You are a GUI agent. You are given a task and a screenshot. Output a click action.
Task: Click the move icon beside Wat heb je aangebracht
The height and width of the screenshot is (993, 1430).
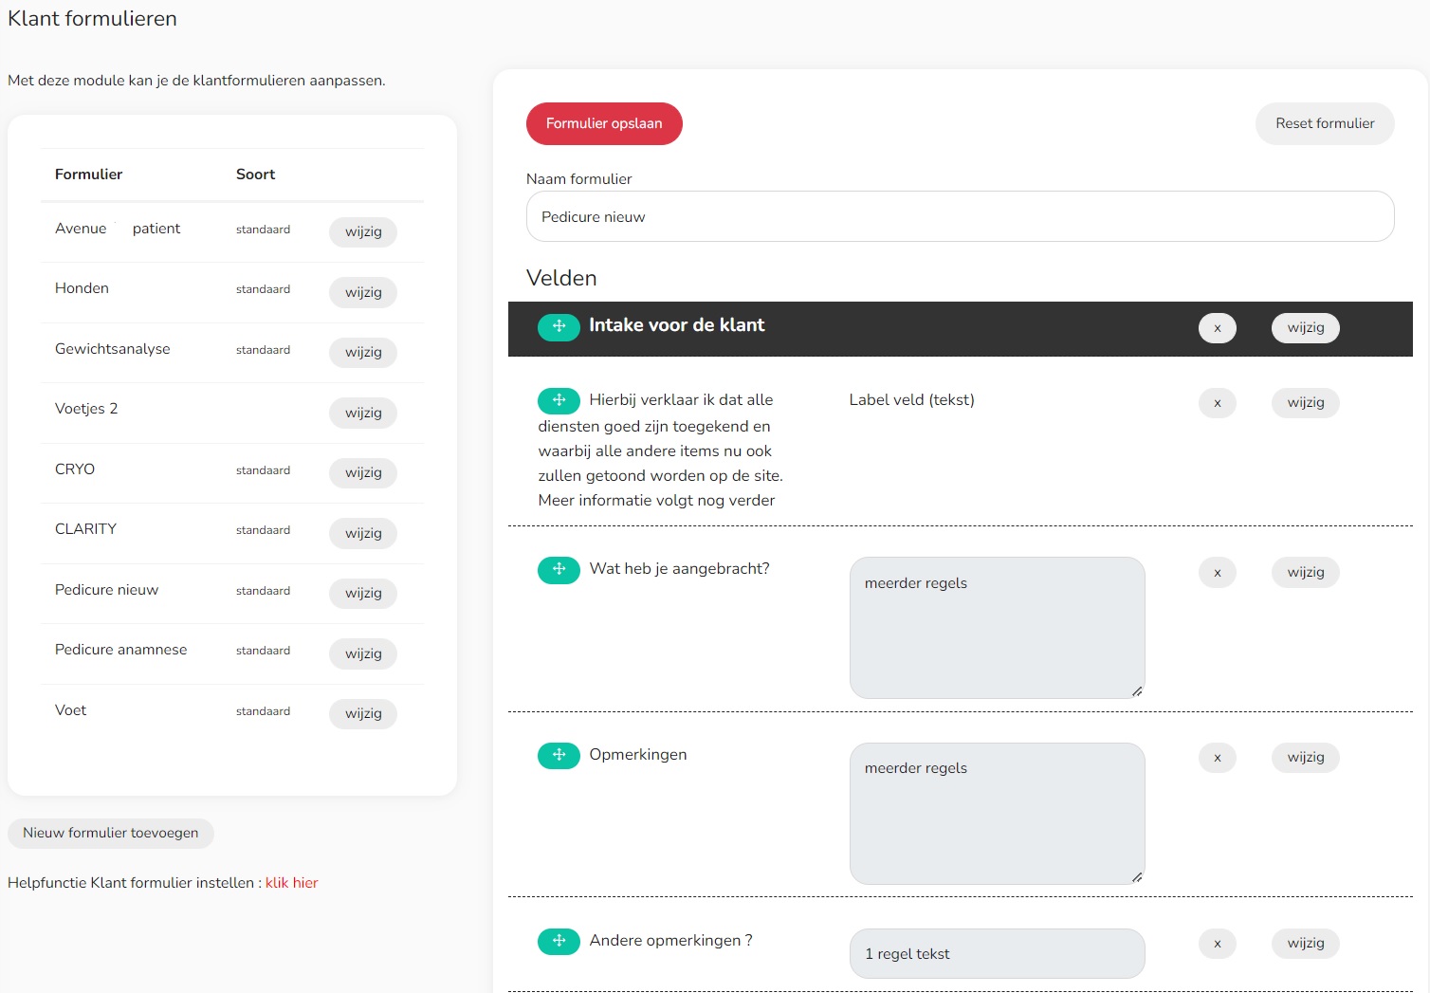(559, 570)
